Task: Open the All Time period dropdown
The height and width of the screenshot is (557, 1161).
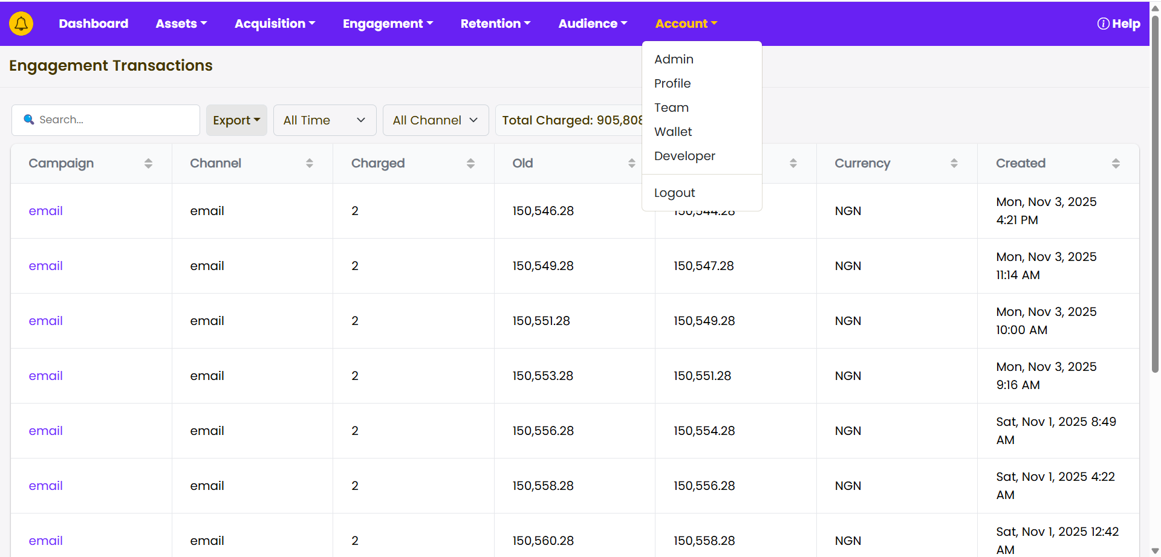Action: (325, 120)
